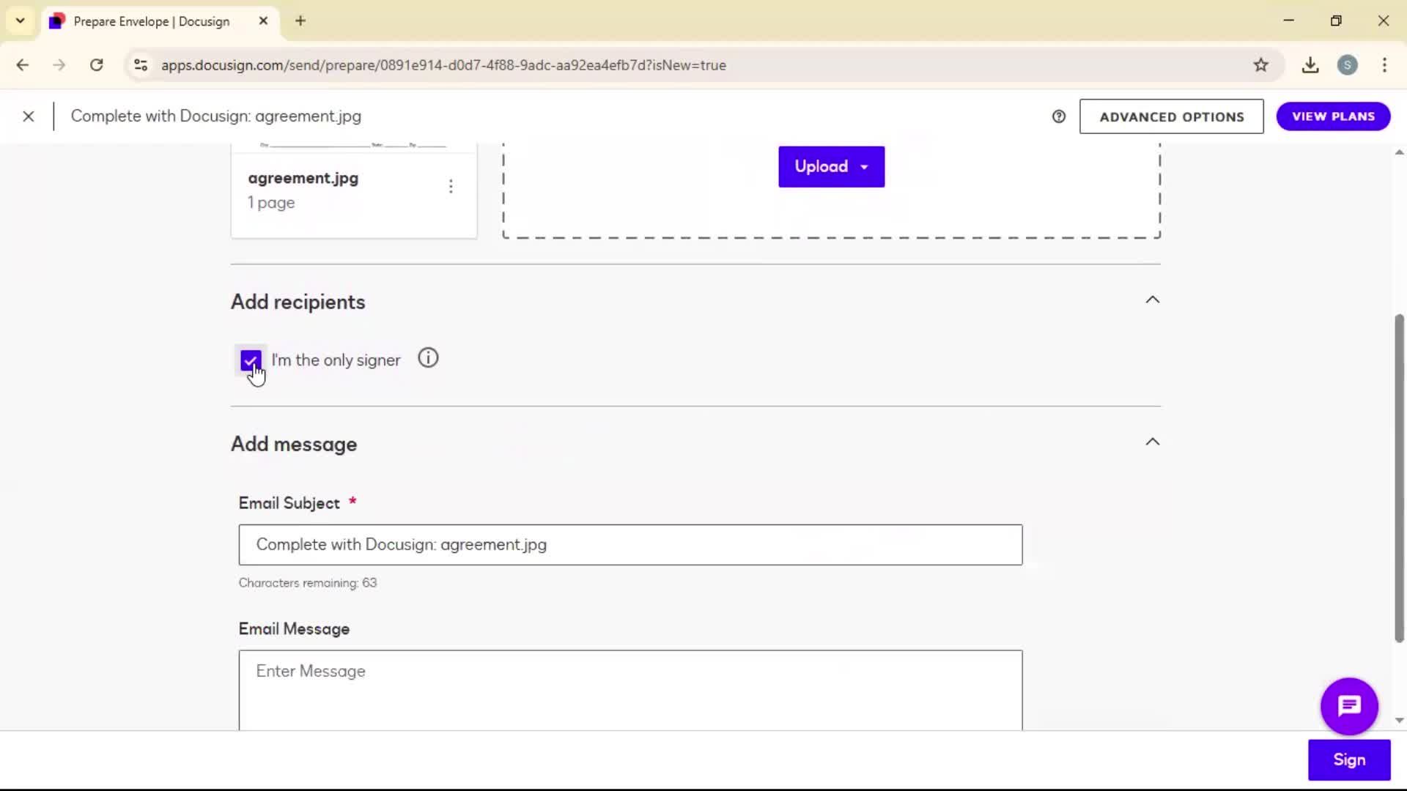Close the envelope preparation with X icon

(29, 116)
